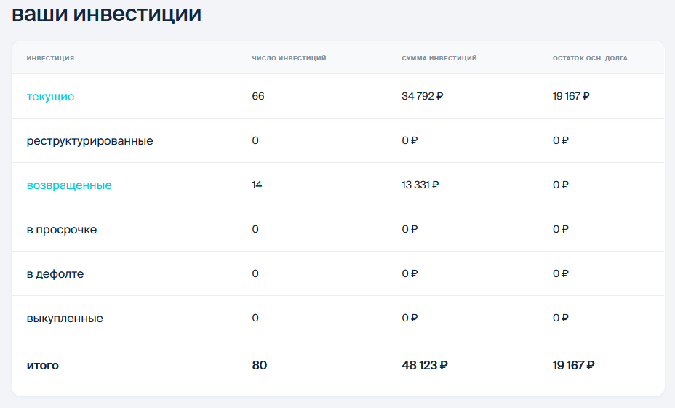Image resolution: width=675 pixels, height=408 pixels.
Task: Click the count 66 in "текущие" row
Action: tap(258, 96)
